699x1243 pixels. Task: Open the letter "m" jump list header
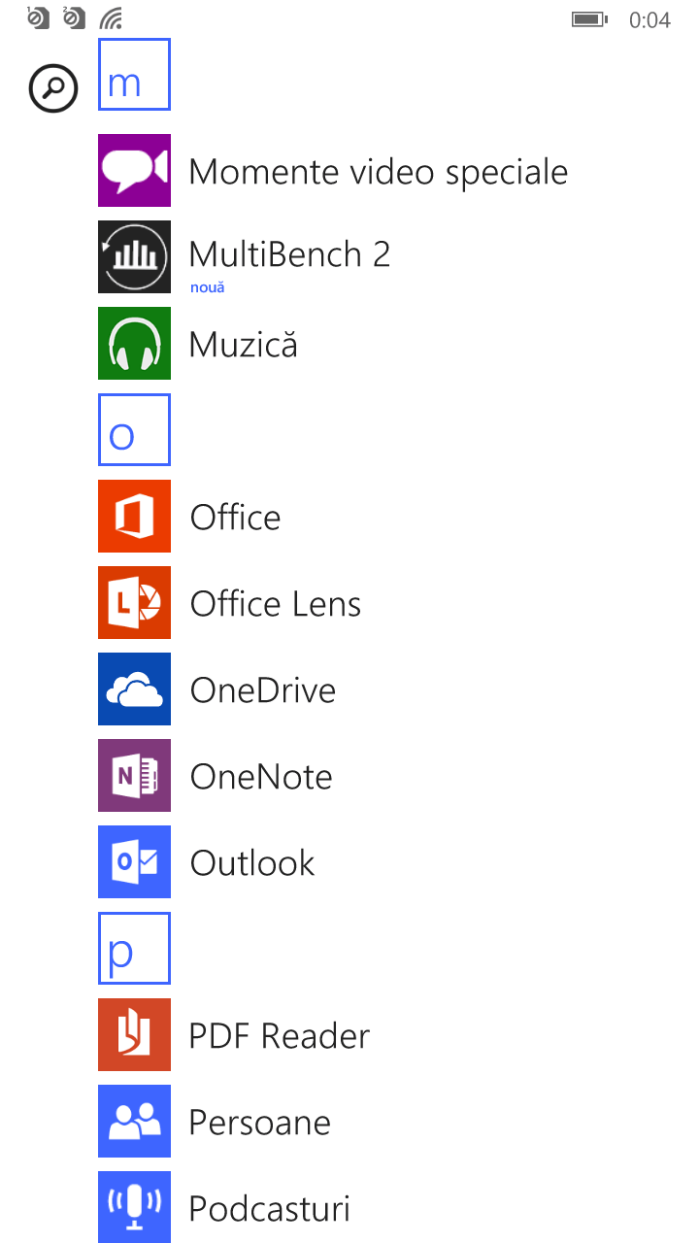[134, 75]
